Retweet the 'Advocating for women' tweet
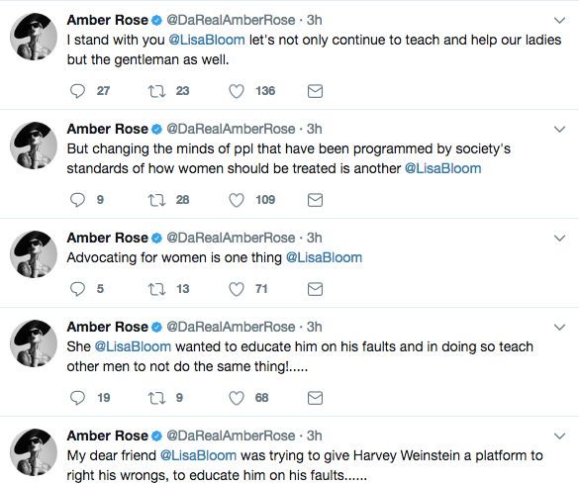Viewport: 579px width, 486px height. tap(156, 289)
